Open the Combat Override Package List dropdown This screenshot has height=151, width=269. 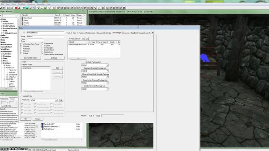coord(95,89)
